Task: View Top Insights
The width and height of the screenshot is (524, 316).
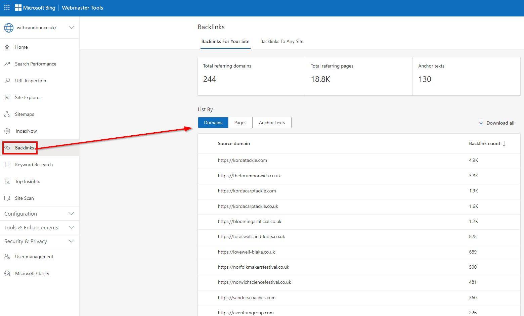Action: pos(40,181)
